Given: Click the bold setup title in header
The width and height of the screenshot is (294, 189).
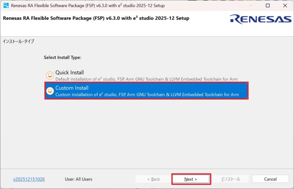Looking at the screenshot, I should 96,18.
